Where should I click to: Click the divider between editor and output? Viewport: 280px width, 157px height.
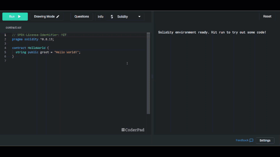(x=152, y=77)
